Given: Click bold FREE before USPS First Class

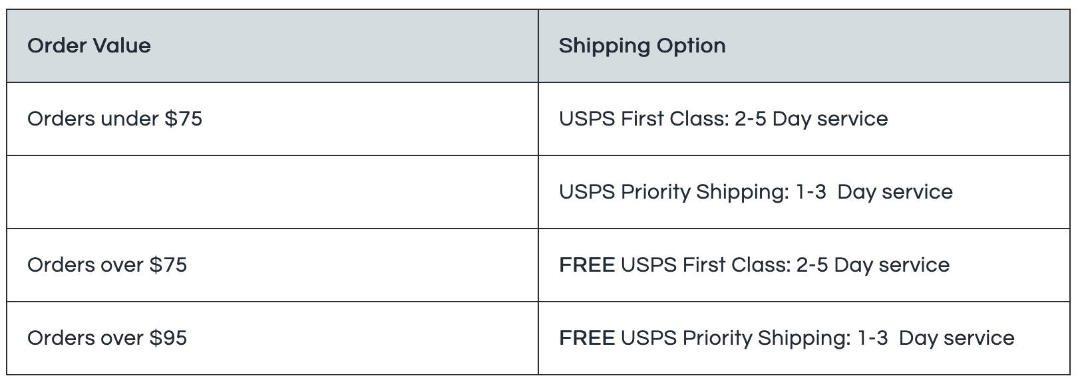Looking at the screenshot, I should [x=587, y=265].
